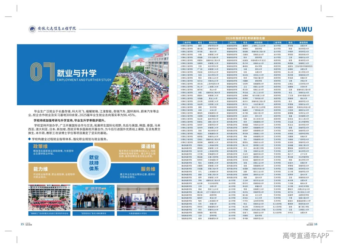The height and width of the screenshot is (248, 338).
Task: Click the cell 贺州学院
Action: click(213, 107)
